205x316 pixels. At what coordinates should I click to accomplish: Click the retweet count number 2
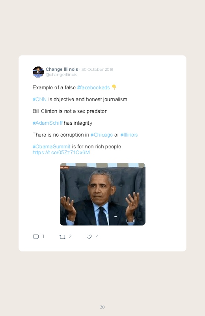click(x=70, y=237)
